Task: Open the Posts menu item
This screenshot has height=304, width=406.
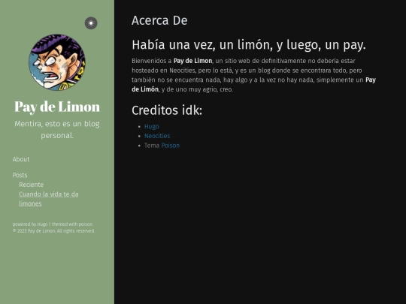Action: point(20,175)
